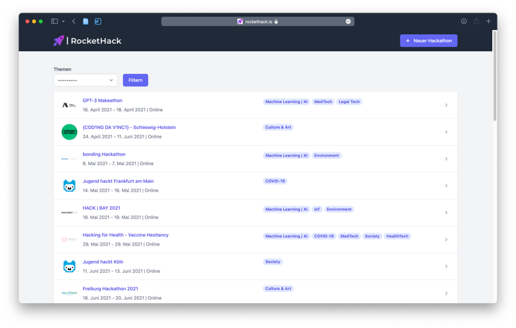The width and height of the screenshot is (516, 328).
Task: Click Machine Learning / AI tag on HACK | BAY
Action: 287,210
